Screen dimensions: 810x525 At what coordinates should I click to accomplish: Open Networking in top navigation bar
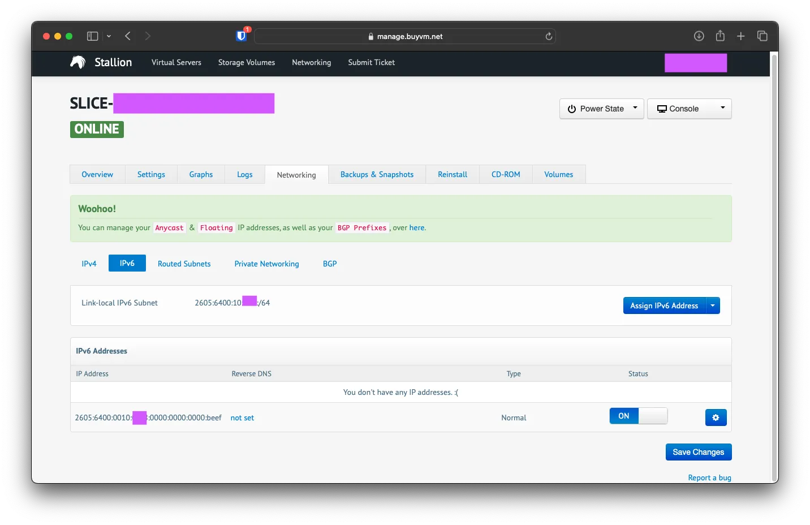point(312,62)
